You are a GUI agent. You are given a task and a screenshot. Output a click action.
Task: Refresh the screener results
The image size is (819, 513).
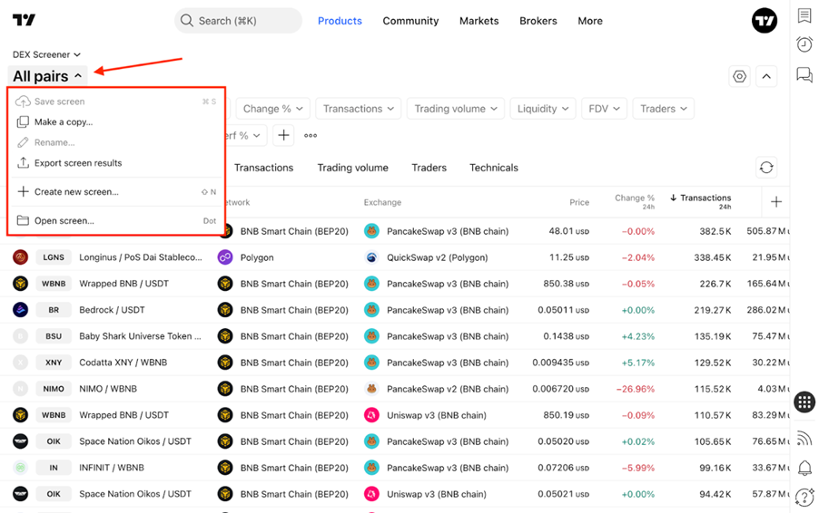pos(766,168)
